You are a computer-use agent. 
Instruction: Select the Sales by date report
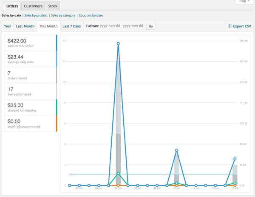pyautogui.click(x=11, y=15)
